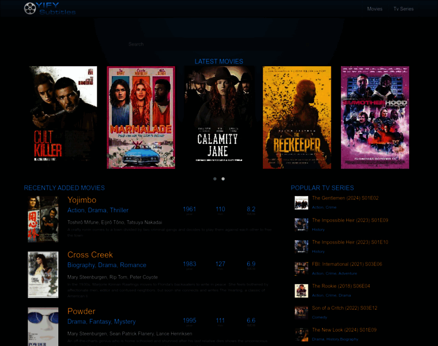Open the Tv Series menu item
This screenshot has width=438, height=346.
(403, 9)
